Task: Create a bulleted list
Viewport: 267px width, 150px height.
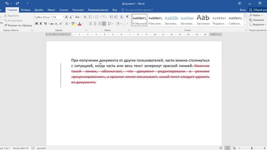Action: (91, 17)
